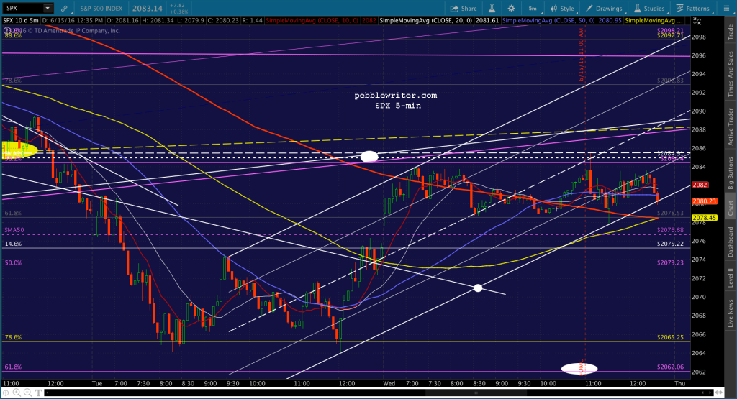Open the Live News side tab
This screenshot has width=737, height=399.
731,313
